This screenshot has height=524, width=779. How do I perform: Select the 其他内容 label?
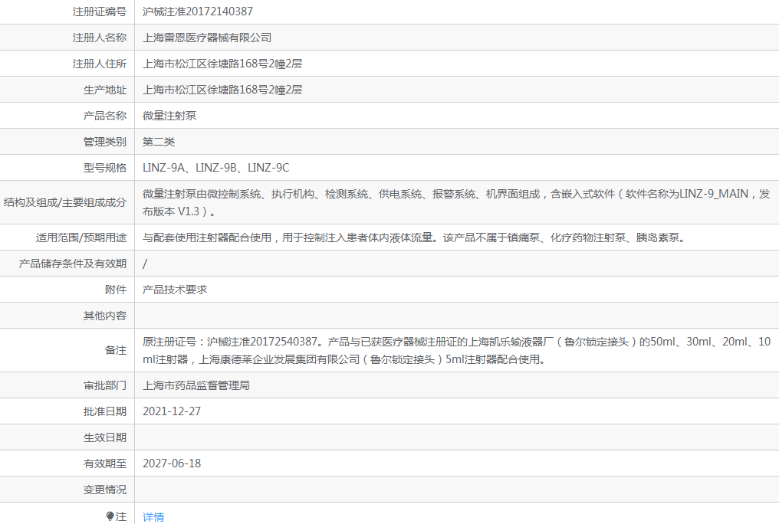[105, 316]
